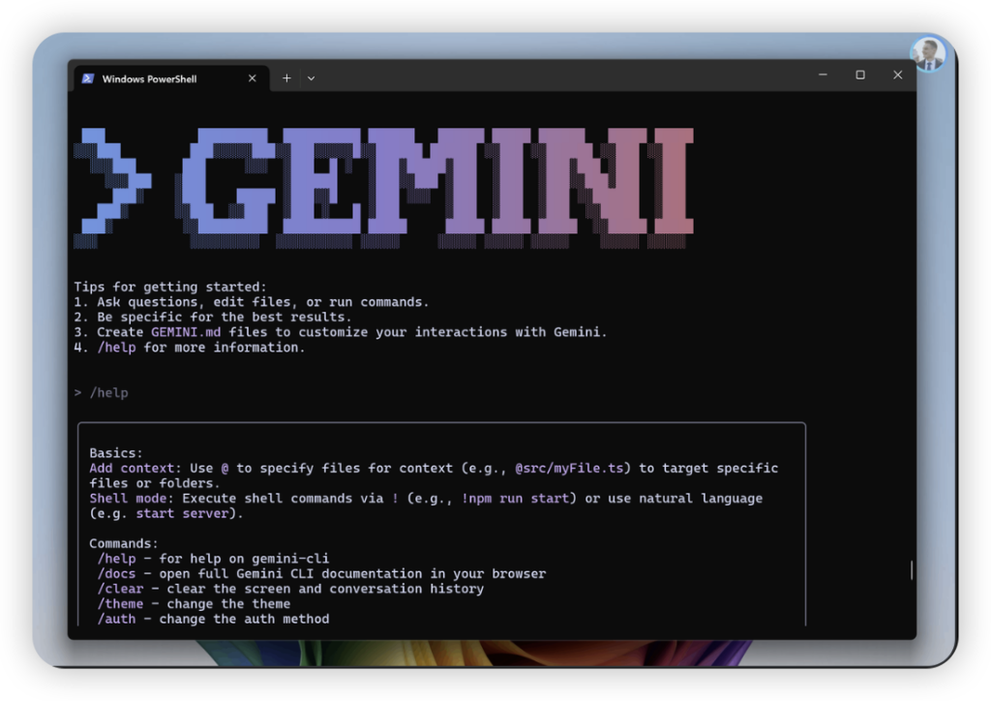The image size is (991, 701).
Task: Minimize the terminal window
Action: pyautogui.click(x=823, y=75)
